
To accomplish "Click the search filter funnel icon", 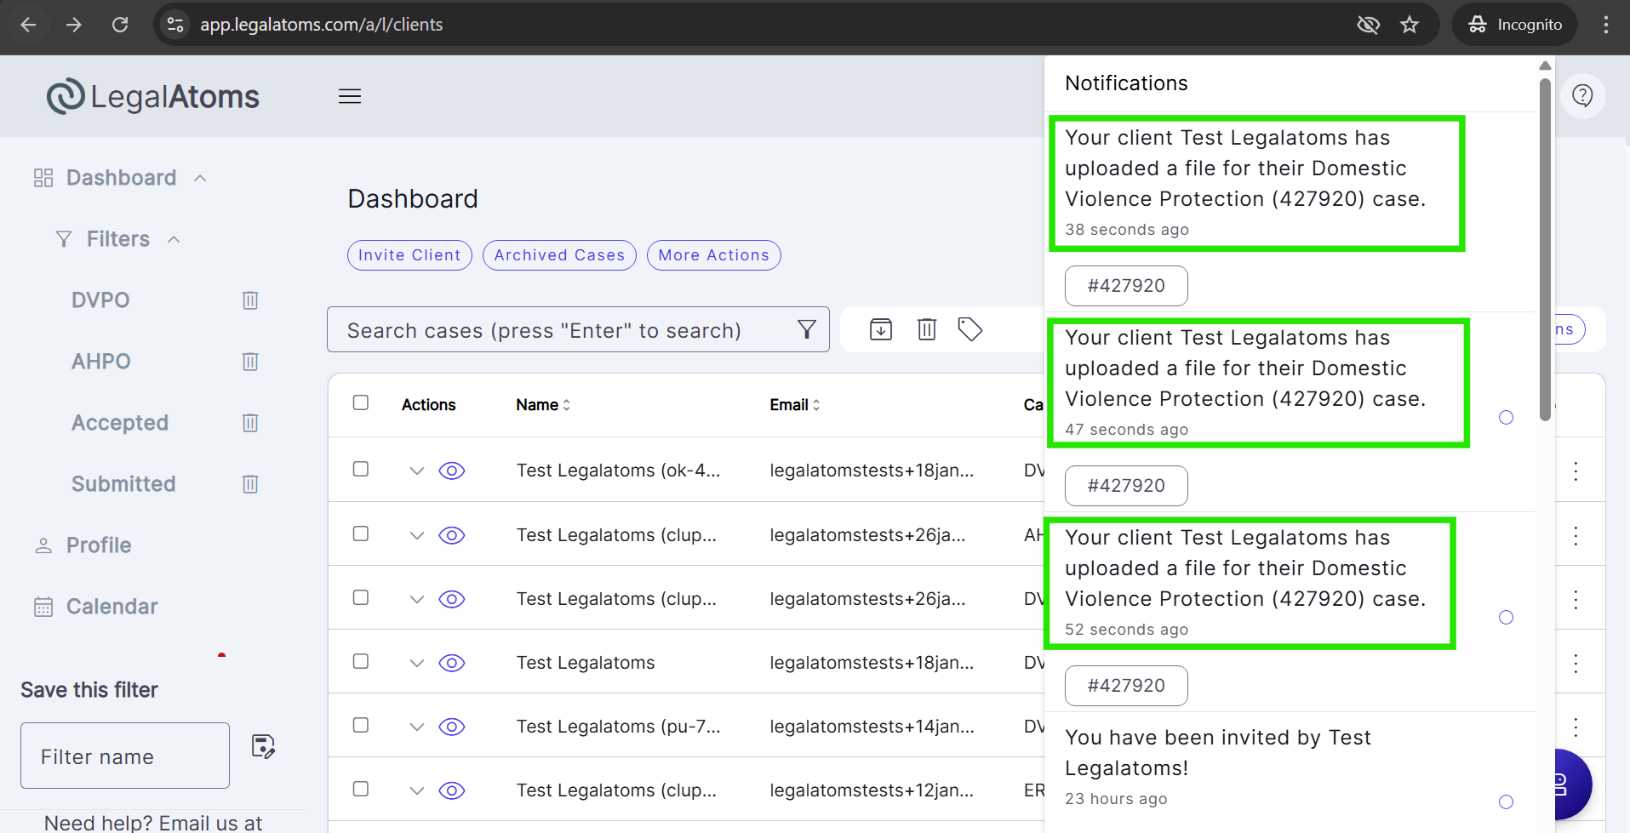I will point(806,329).
